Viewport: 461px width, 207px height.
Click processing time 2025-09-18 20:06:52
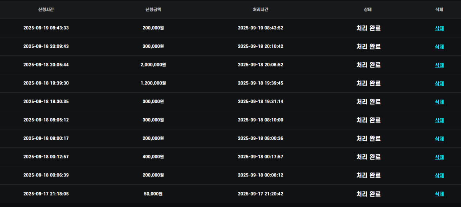click(x=260, y=65)
